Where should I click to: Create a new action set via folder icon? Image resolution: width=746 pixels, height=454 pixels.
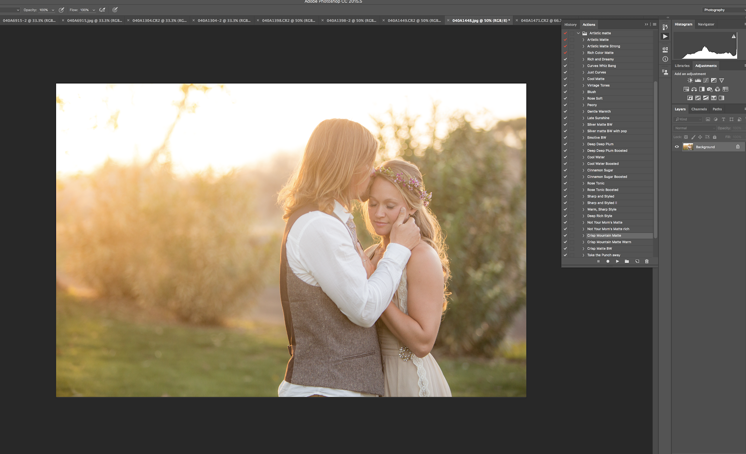click(627, 261)
